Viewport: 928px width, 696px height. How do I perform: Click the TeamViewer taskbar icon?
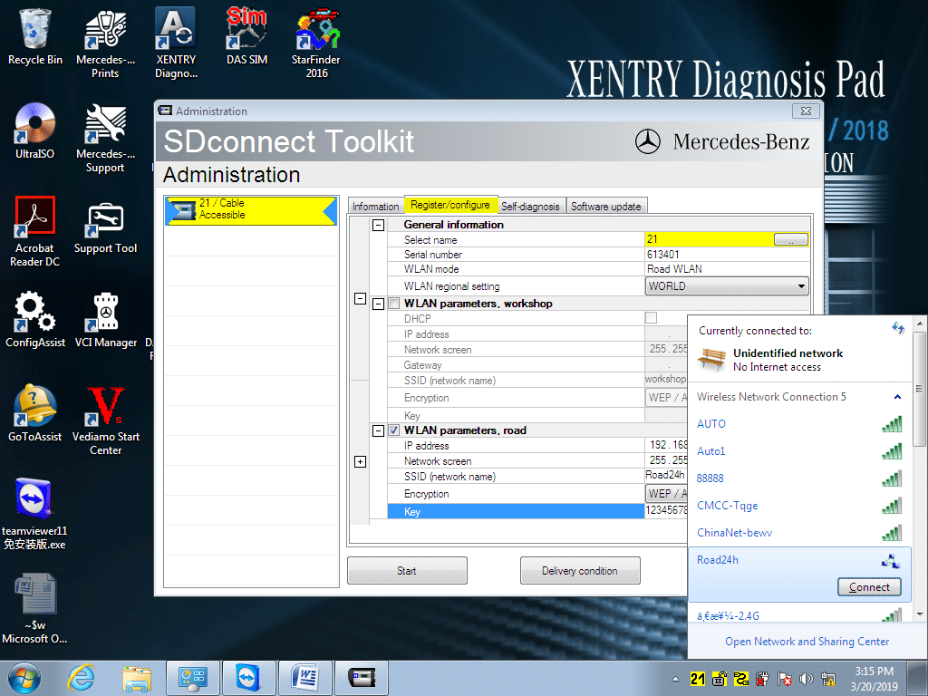click(246, 677)
